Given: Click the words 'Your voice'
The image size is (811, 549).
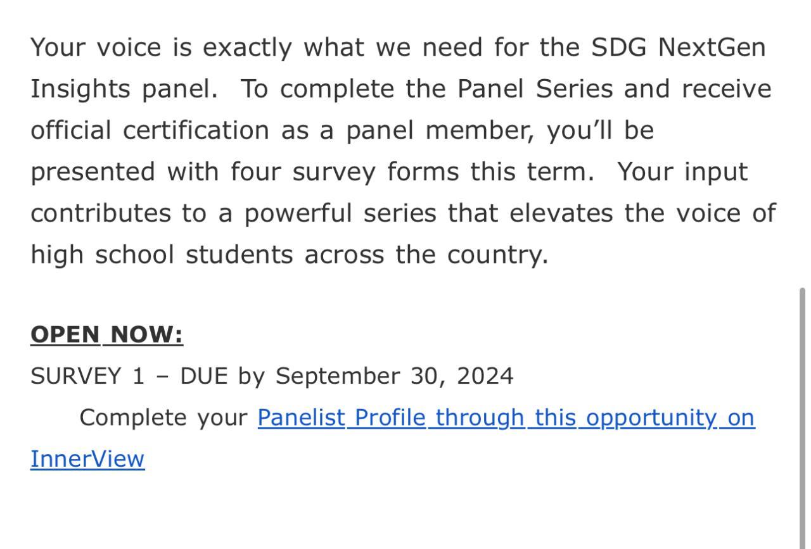Looking at the screenshot, I should 96,47.
